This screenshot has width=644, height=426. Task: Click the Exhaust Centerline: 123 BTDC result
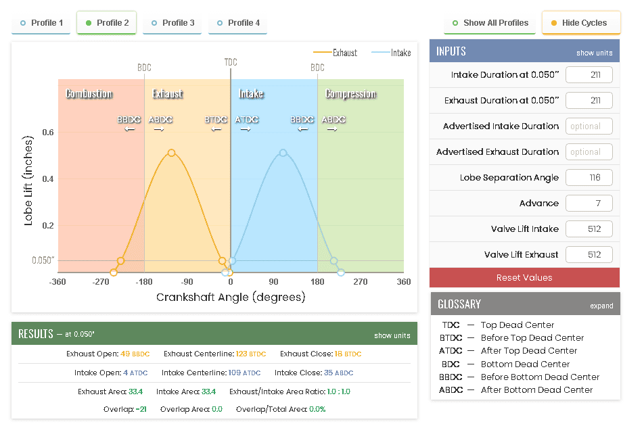(215, 354)
